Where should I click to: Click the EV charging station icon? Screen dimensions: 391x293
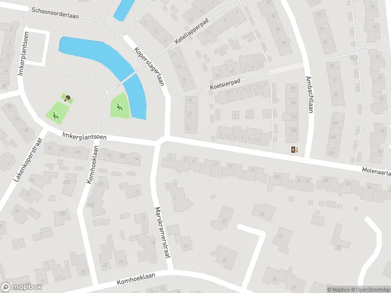(x=295, y=149)
